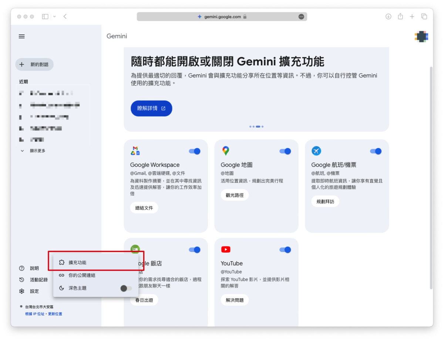Go back with Safari back arrow
The height and width of the screenshot is (340, 444).
65,17
